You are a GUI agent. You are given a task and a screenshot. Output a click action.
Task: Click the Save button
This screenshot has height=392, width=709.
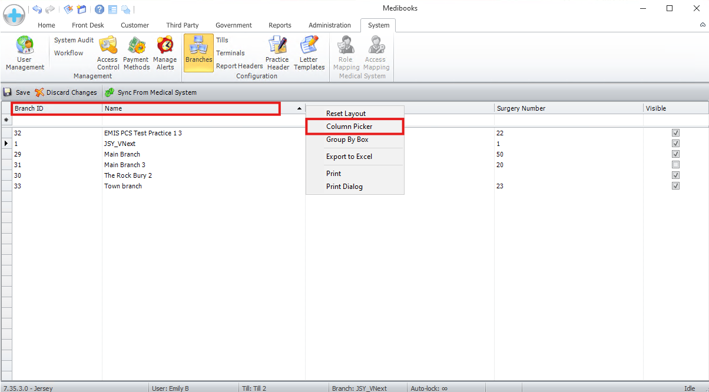click(16, 92)
